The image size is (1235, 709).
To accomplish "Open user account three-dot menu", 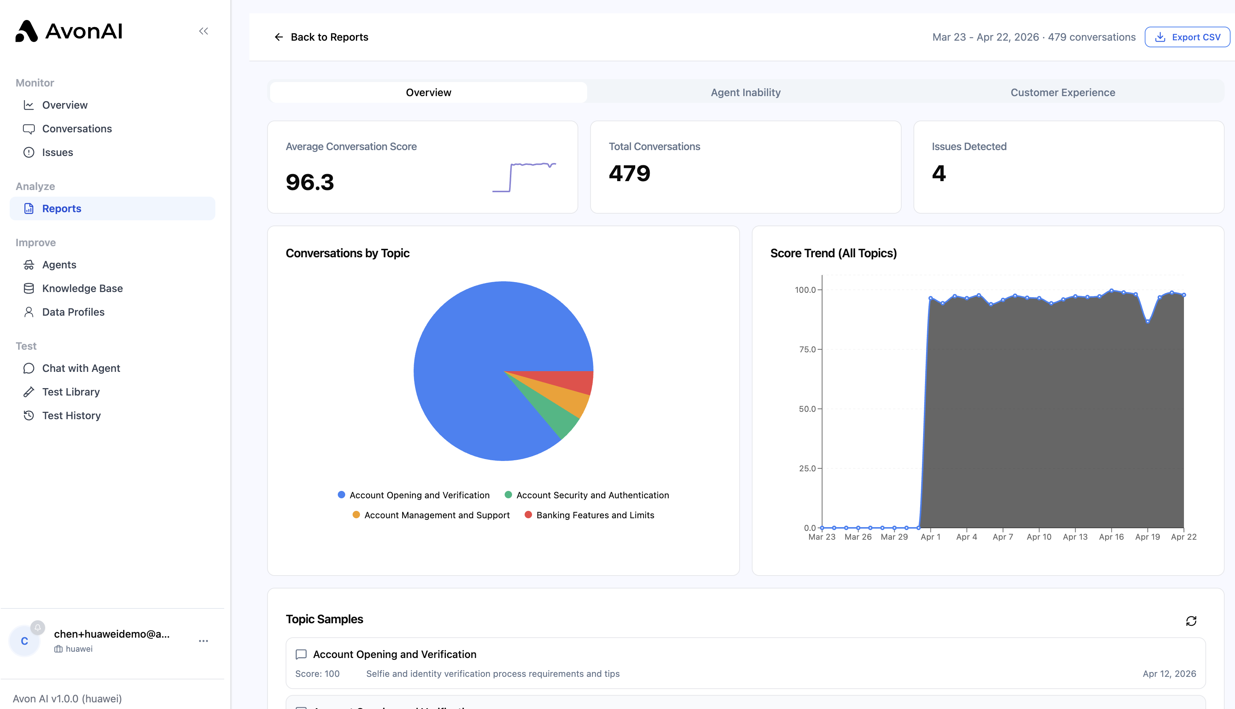I will (x=204, y=641).
